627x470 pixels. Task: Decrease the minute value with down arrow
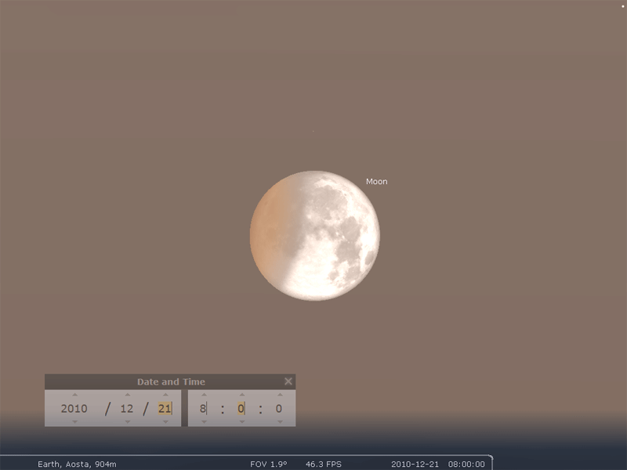coord(242,421)
